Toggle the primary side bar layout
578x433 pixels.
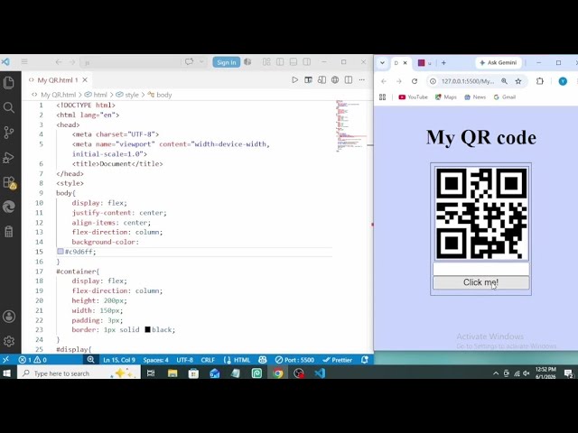[x=280, y=62]
